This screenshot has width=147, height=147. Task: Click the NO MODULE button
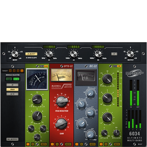click(12, 139)
